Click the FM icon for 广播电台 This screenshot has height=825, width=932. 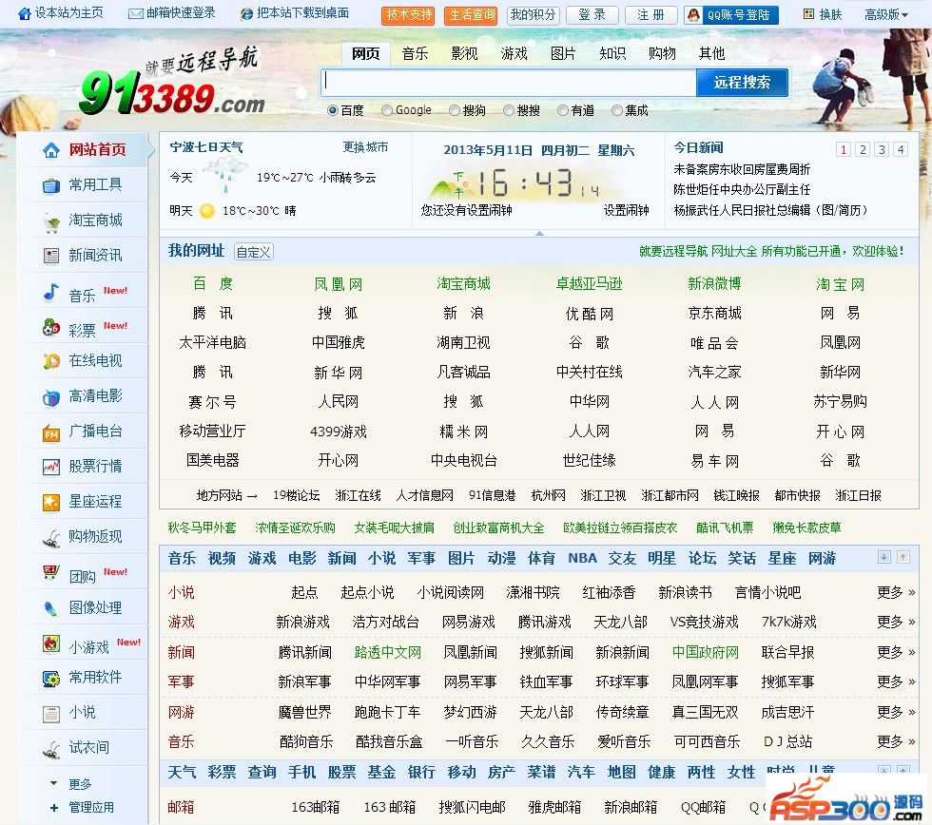click(51, 432)
